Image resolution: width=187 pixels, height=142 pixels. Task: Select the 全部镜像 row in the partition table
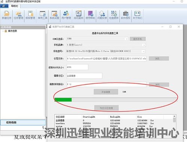tap(114, 120)
